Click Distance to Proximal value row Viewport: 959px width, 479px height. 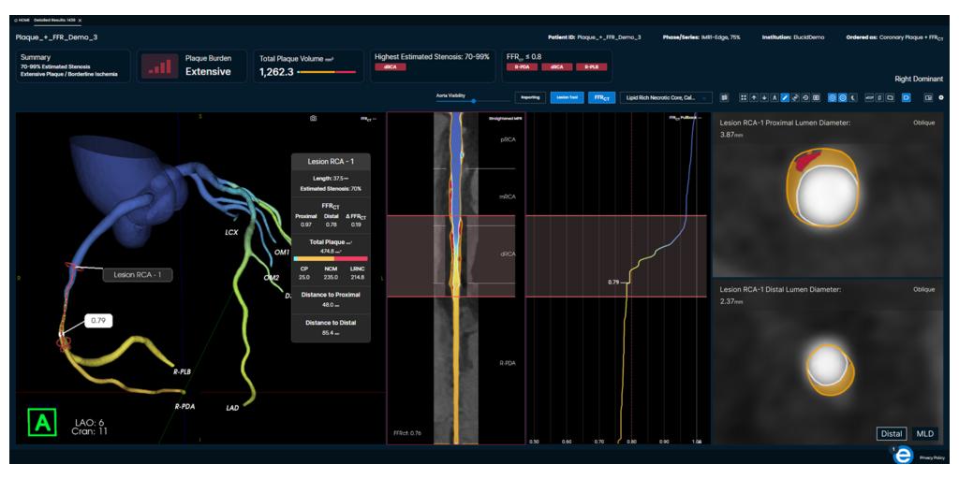[x=331, y=304]
